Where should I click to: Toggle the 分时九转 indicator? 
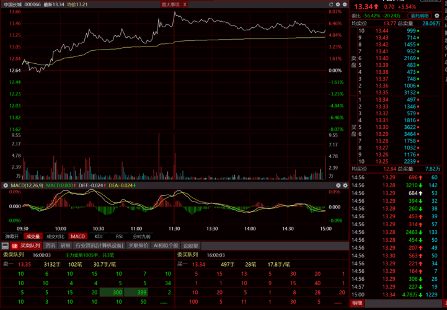point(142,236)
